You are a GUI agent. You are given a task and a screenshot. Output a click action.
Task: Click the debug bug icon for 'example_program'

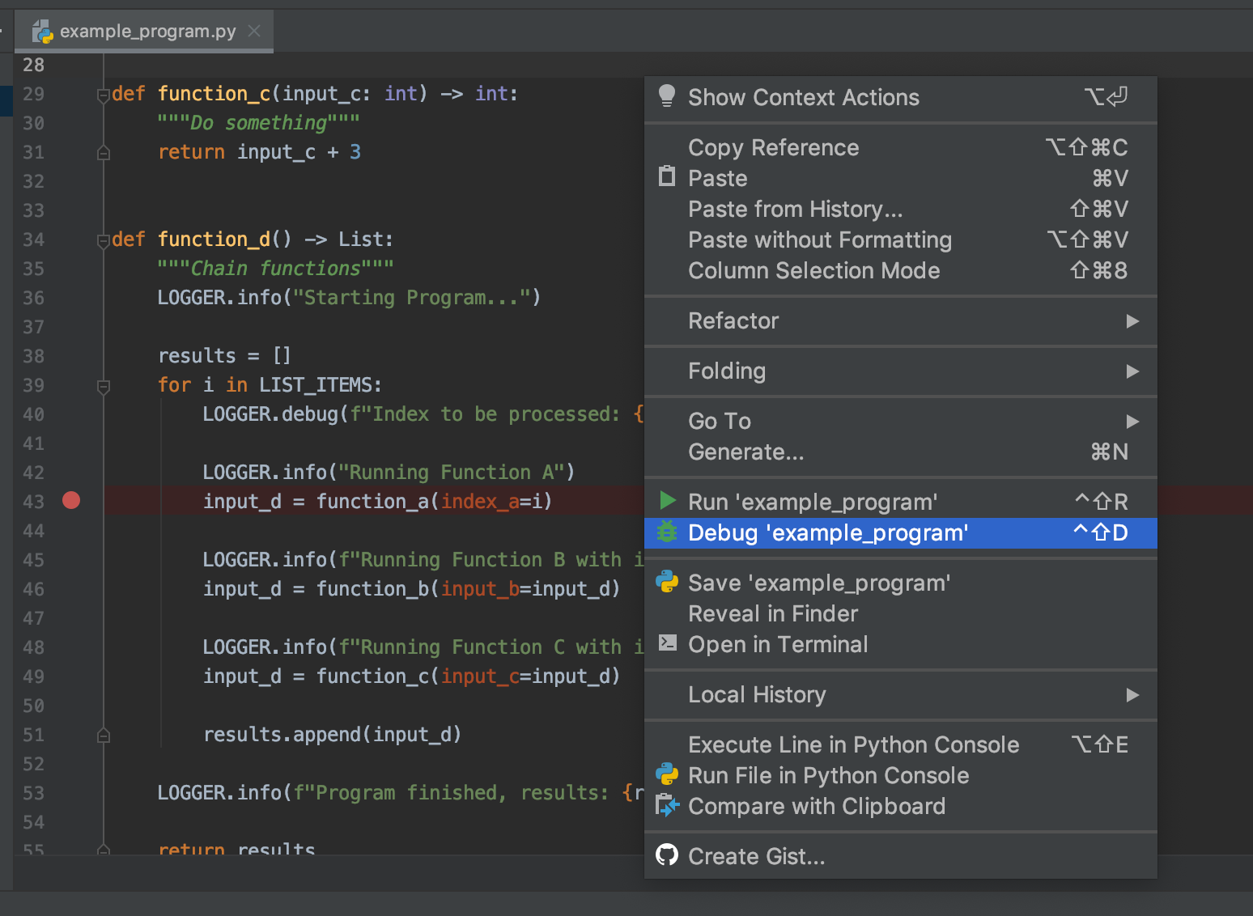coord(666,532)
